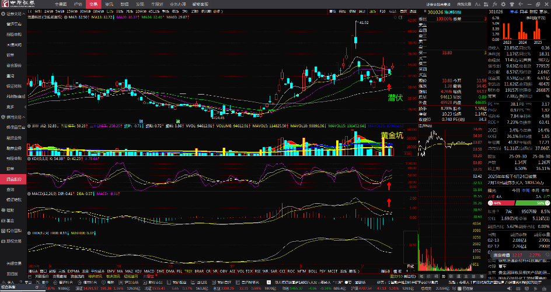
Task: Click the font size Aa icon
Action: (477, 4)
